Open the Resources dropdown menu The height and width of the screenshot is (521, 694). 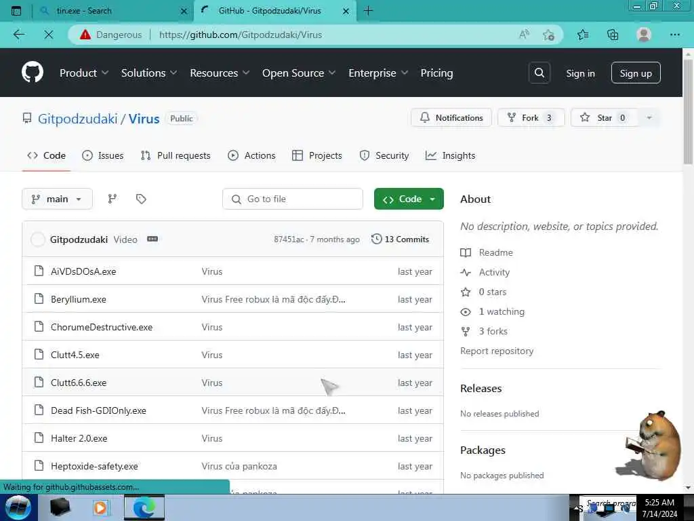220,73
